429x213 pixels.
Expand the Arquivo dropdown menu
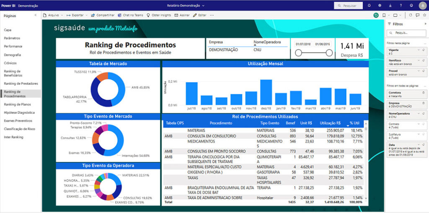pyautogui.click(x=53, y=15)
